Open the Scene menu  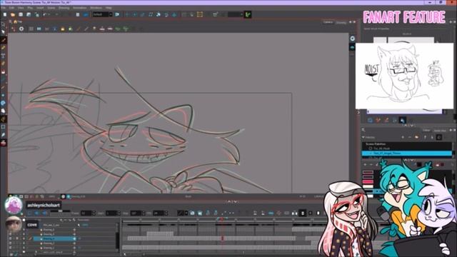point(51,8)
